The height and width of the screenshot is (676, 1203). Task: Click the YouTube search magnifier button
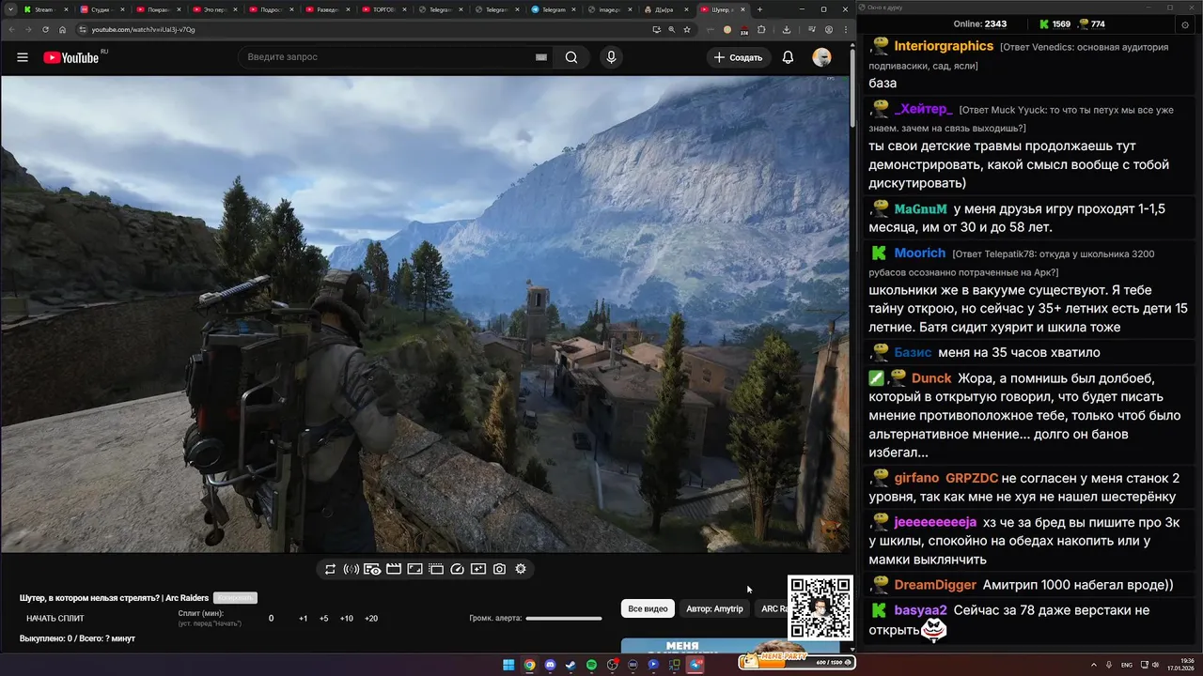(571, 57)
